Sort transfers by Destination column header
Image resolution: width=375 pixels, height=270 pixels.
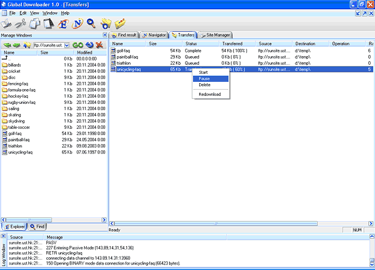point(311,44)
